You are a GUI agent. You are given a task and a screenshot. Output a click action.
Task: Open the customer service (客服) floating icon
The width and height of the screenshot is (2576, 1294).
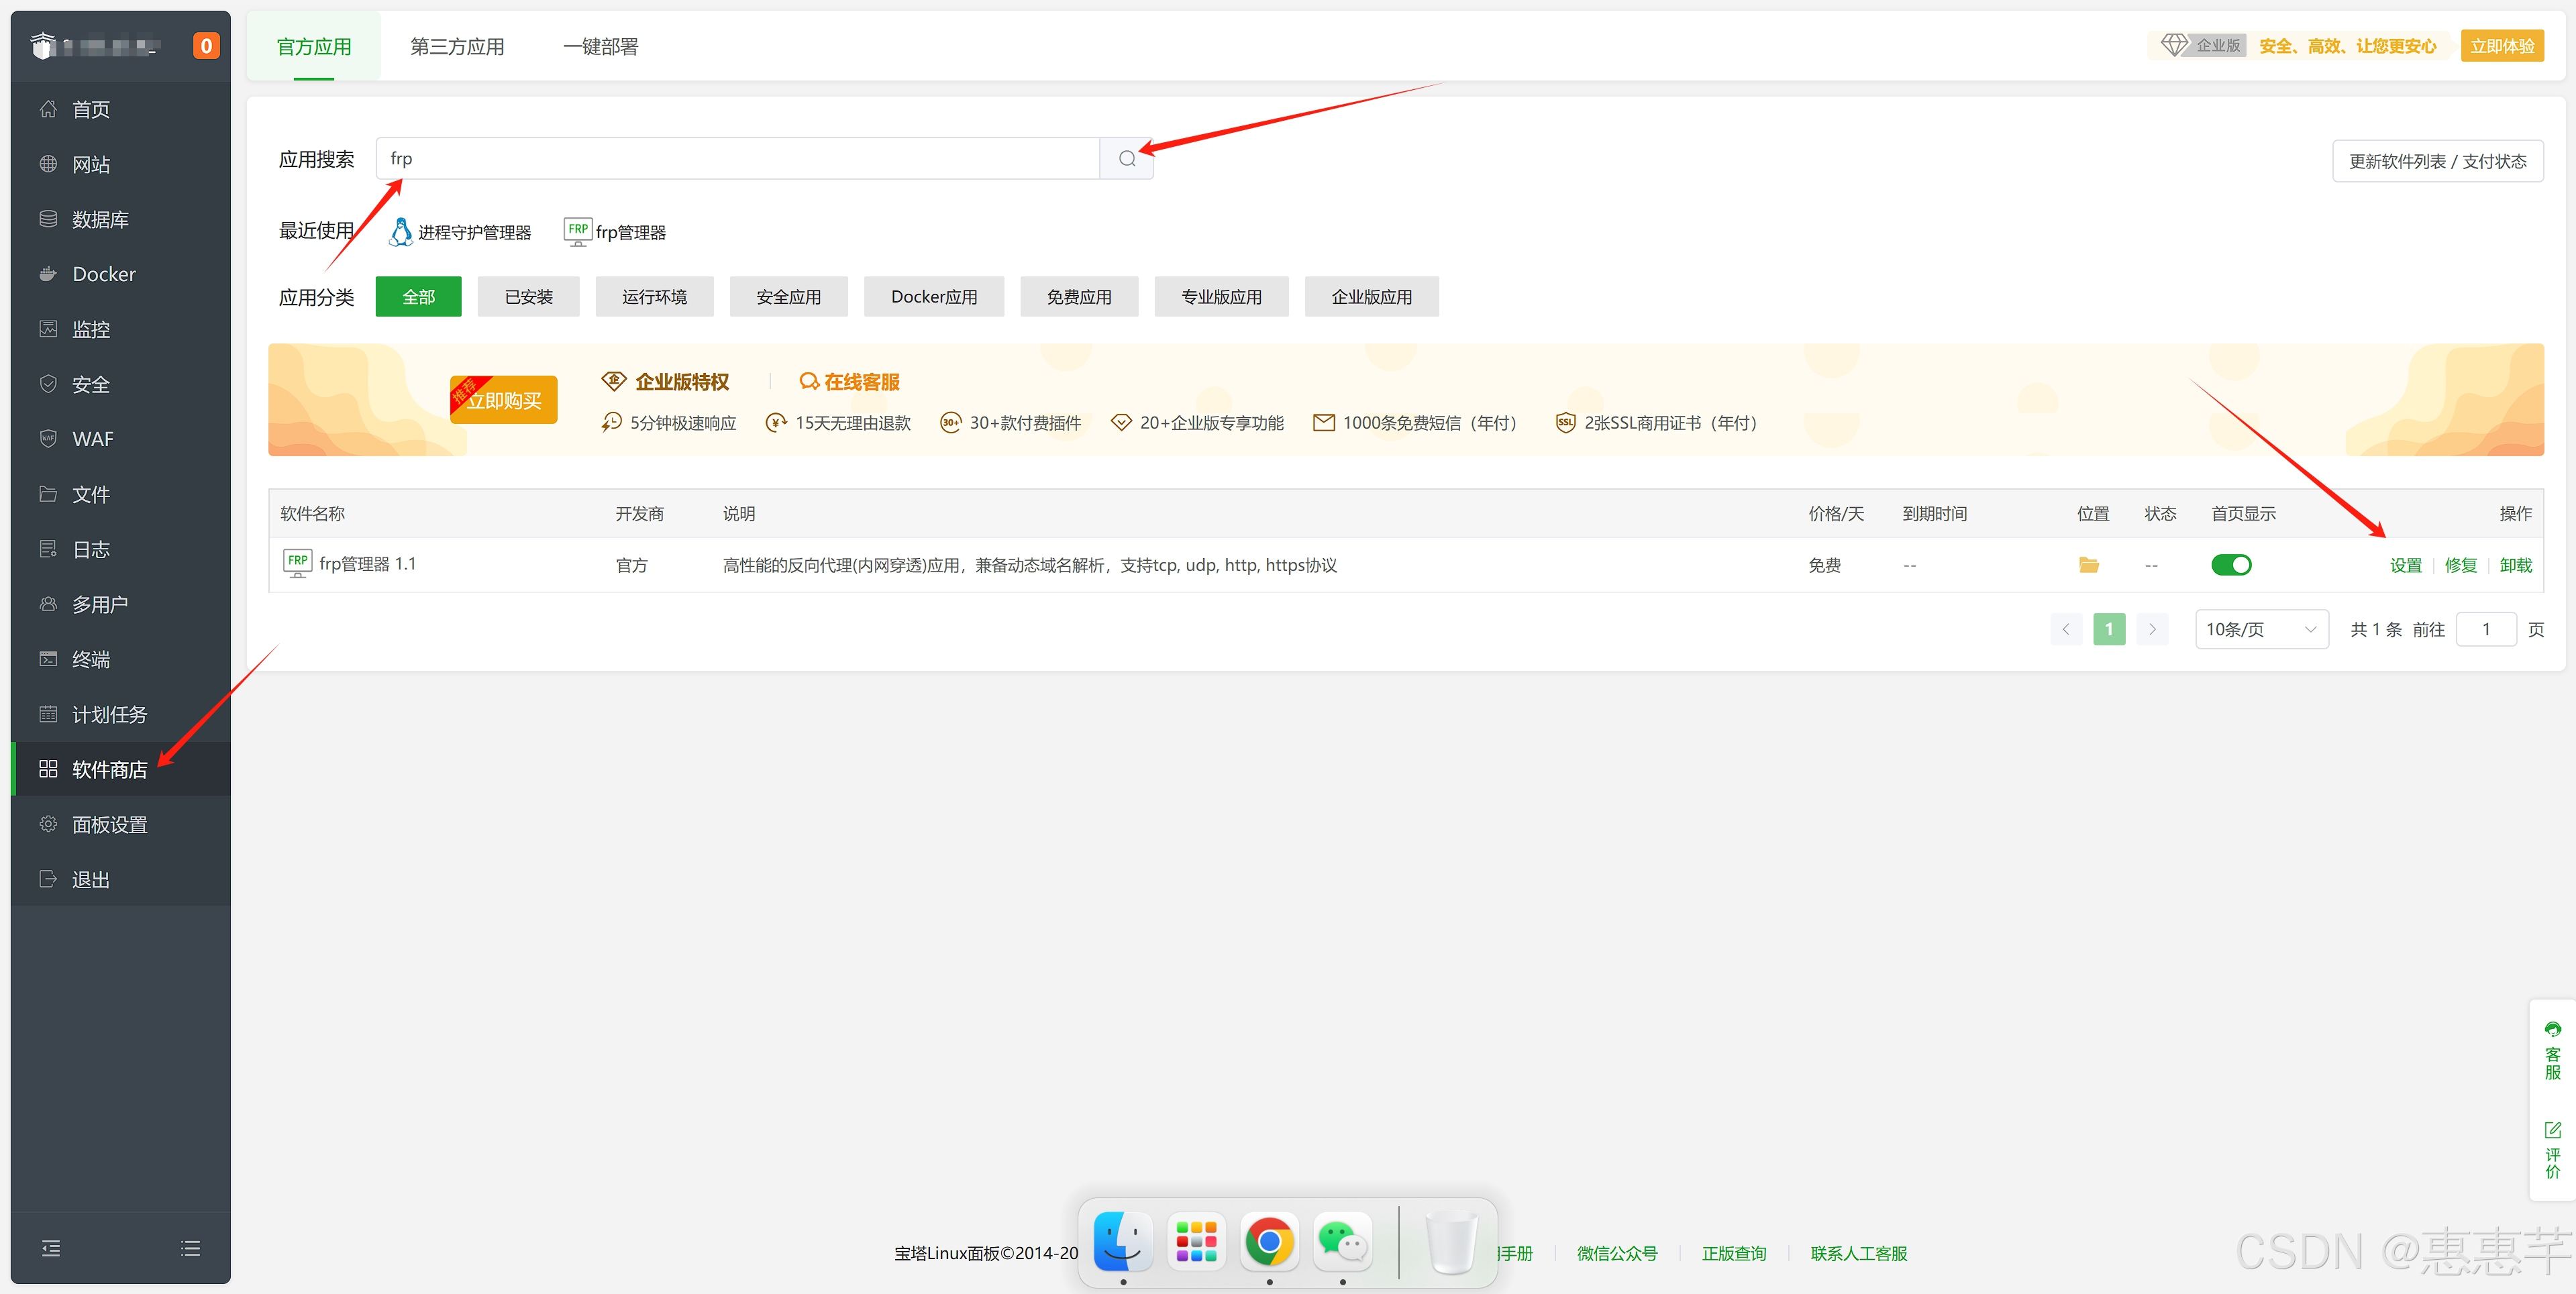[x=2552, y=1050]
